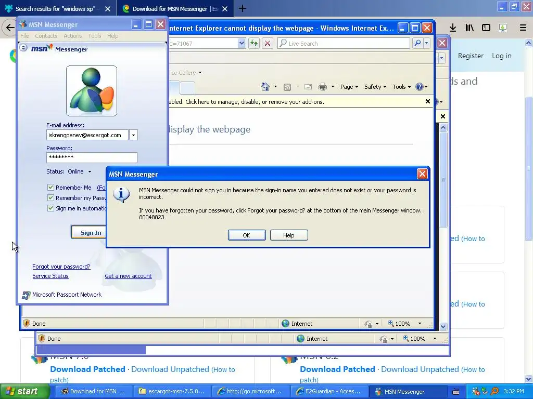
Task: Click the Windows Start button
Action: tap(24, 392)
